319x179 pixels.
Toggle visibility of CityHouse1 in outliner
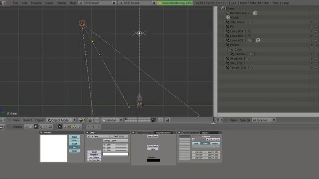tap(312, 22)
